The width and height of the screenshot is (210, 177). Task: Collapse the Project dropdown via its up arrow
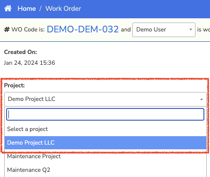(x=202, y=99)
